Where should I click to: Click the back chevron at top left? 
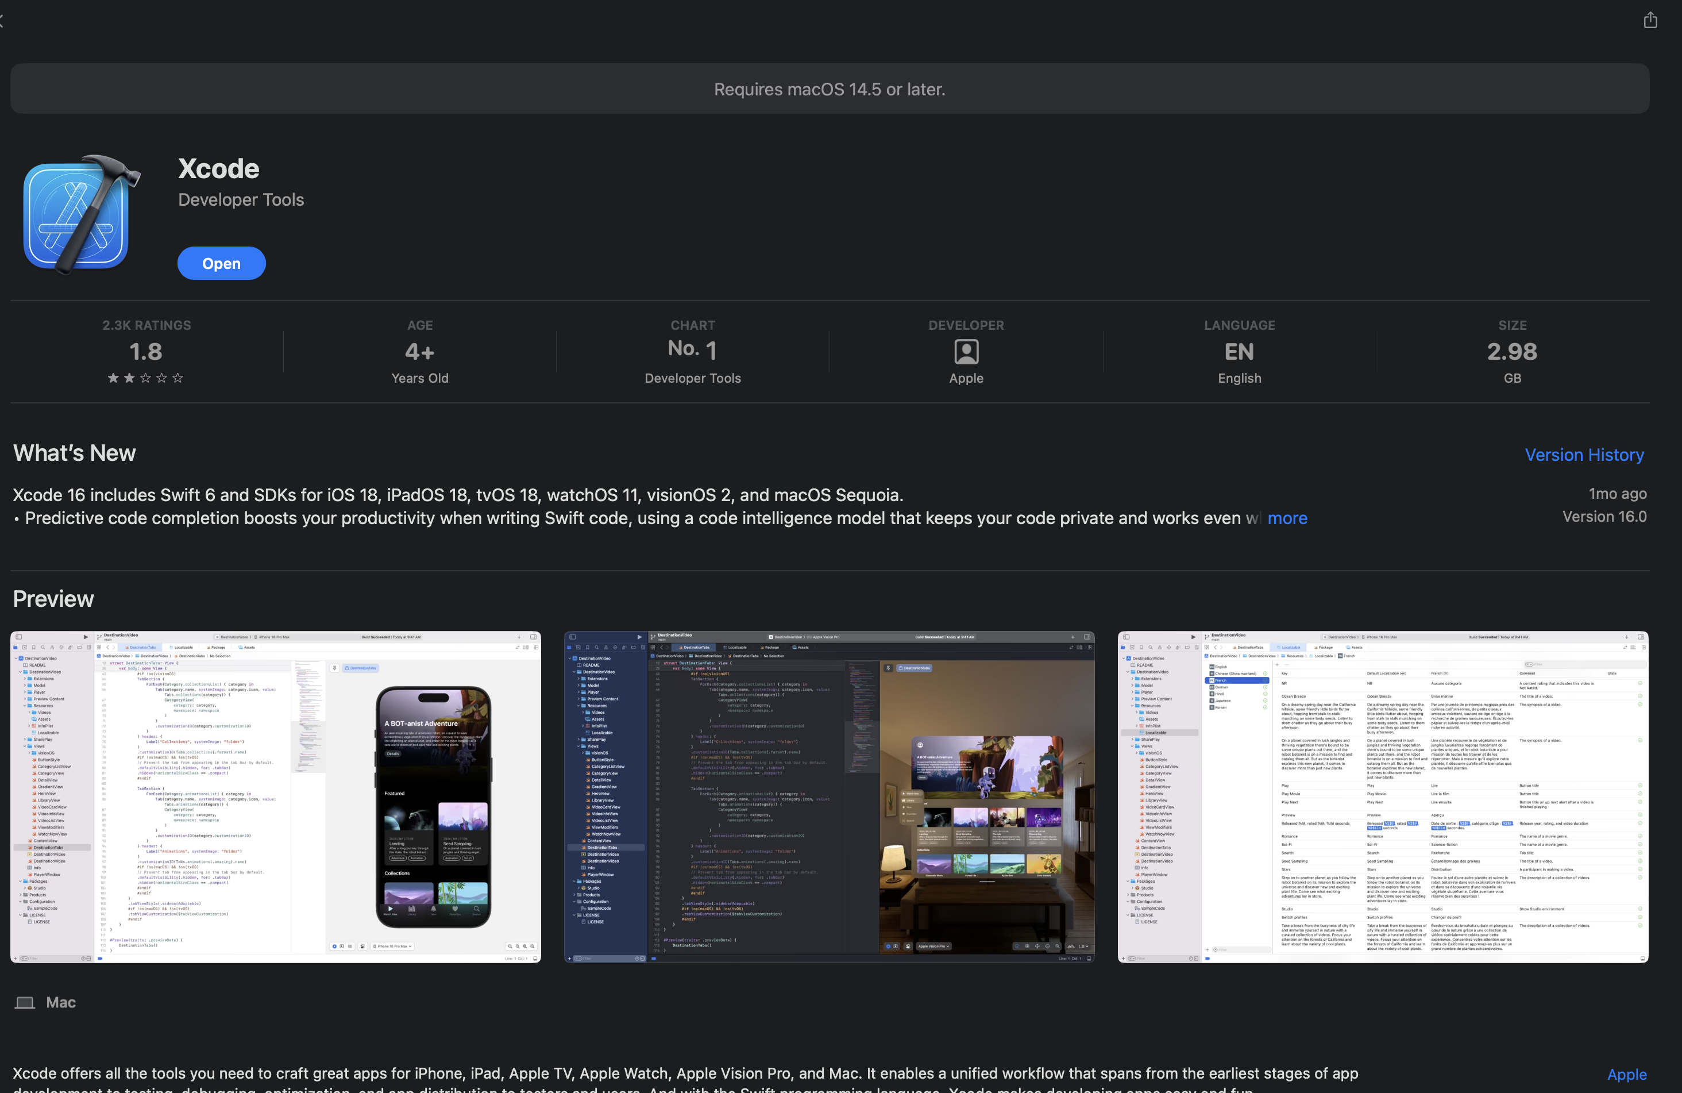pyautogui.click(x=2, y=21)
